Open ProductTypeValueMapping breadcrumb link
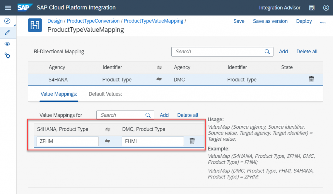 pos(153,21)
